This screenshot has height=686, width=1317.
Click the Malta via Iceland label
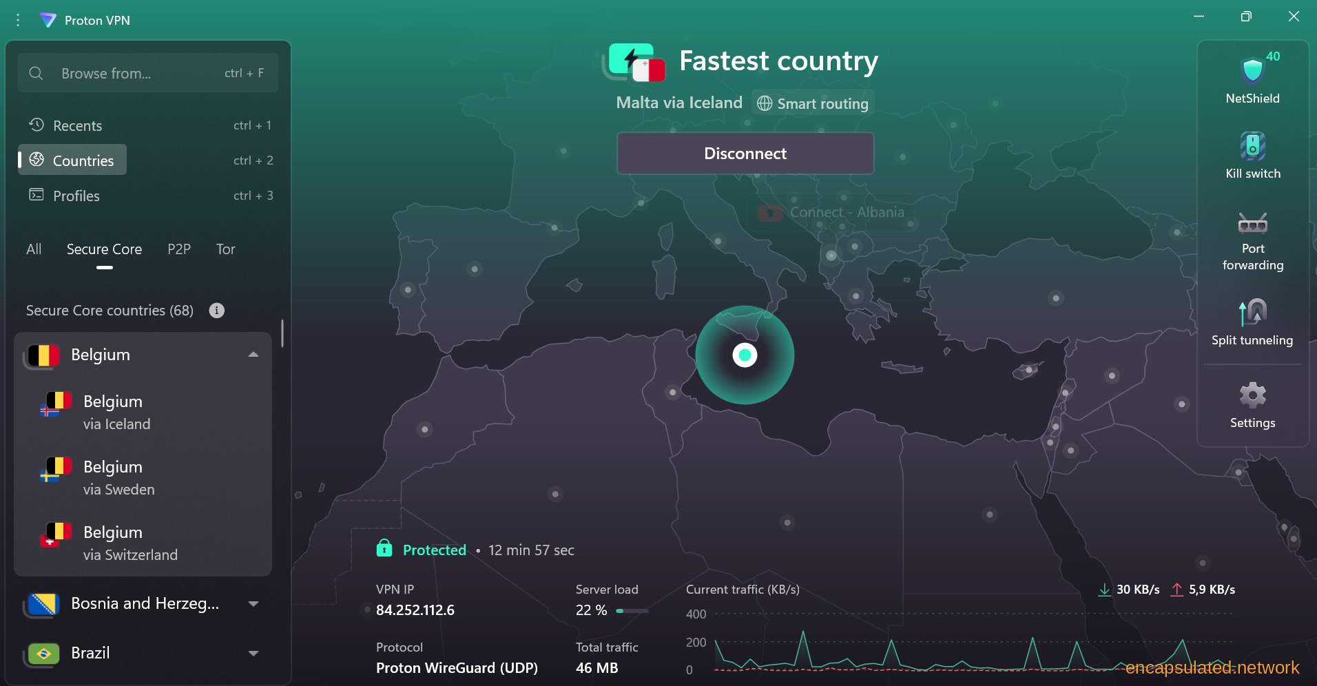(x=679, y=103)
